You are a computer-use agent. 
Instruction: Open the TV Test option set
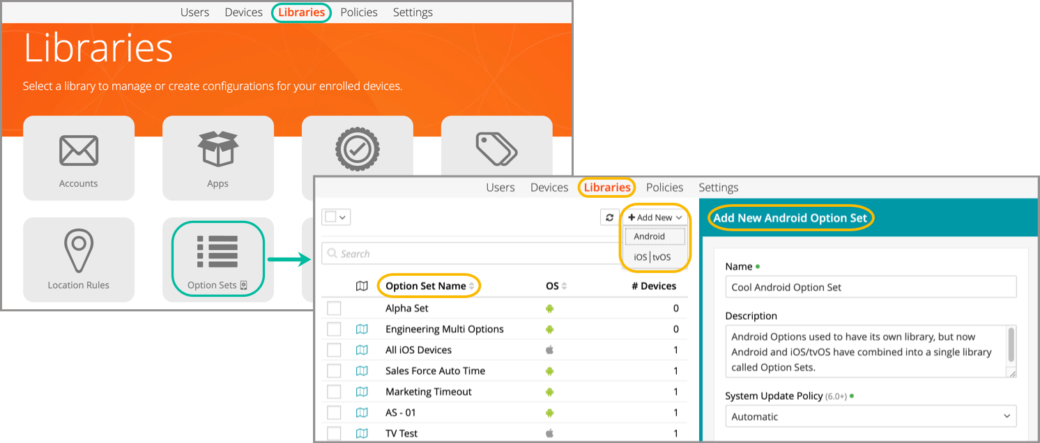pyautogui.click(x=402, y=433)
